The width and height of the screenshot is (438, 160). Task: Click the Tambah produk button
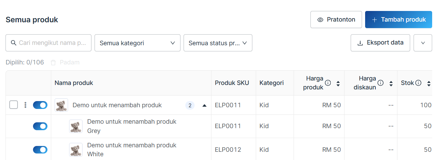coord(398,20)
